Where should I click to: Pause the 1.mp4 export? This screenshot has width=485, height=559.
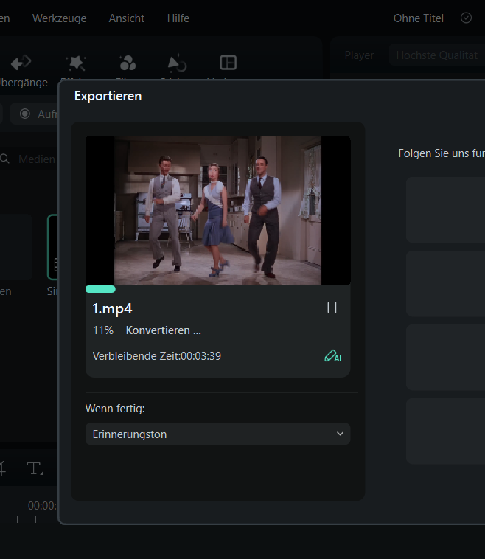332,308
